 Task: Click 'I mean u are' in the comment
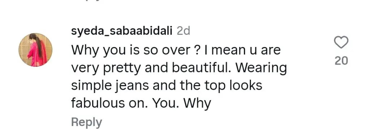(243, 50)
